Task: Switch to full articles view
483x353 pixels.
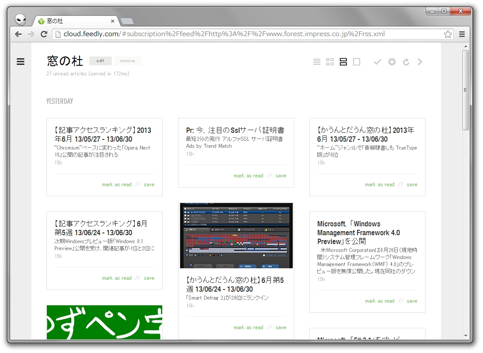Action: (x=357, y=62)
